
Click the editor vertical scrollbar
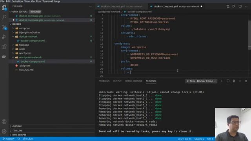click(249, 35)
